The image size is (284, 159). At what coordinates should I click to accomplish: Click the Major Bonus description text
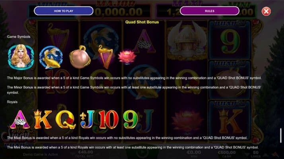[x=134, y=78]
